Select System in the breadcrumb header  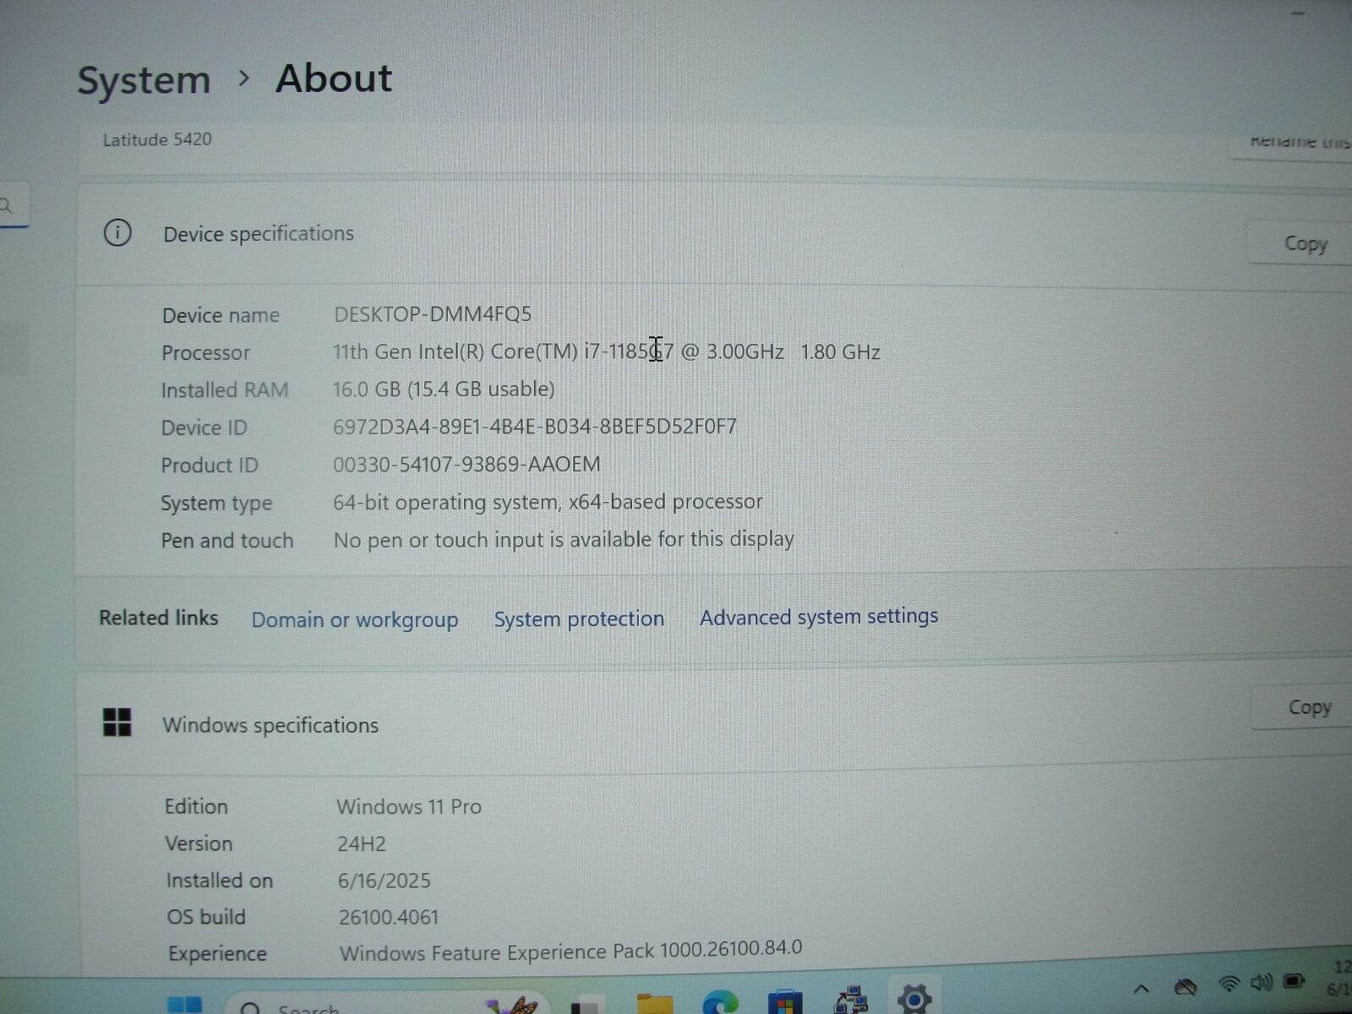pyautogui.click(x=144, y=79)
